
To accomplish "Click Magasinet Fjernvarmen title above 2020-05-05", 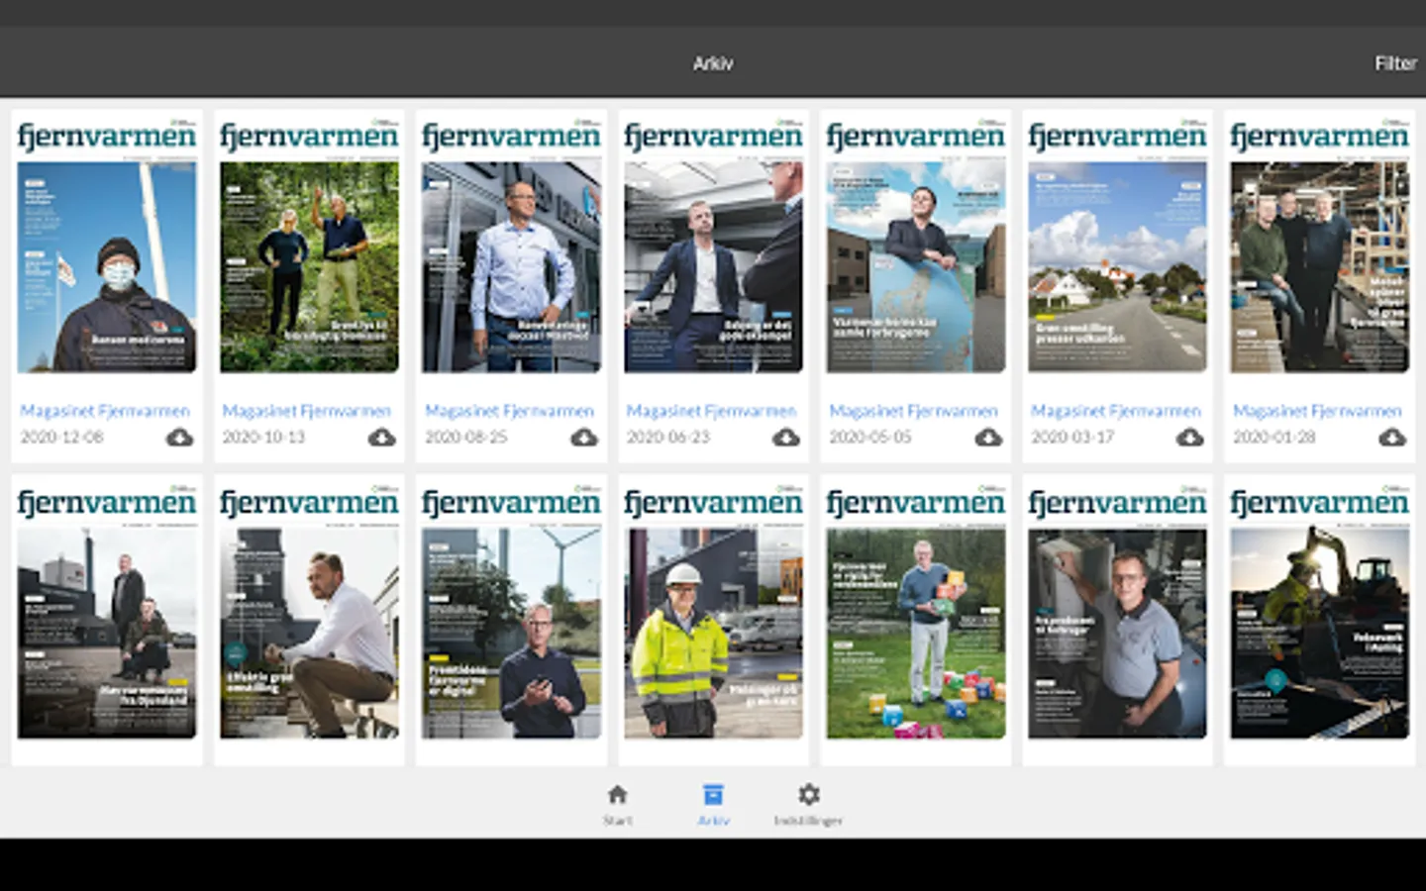I will tap(914, 411).
